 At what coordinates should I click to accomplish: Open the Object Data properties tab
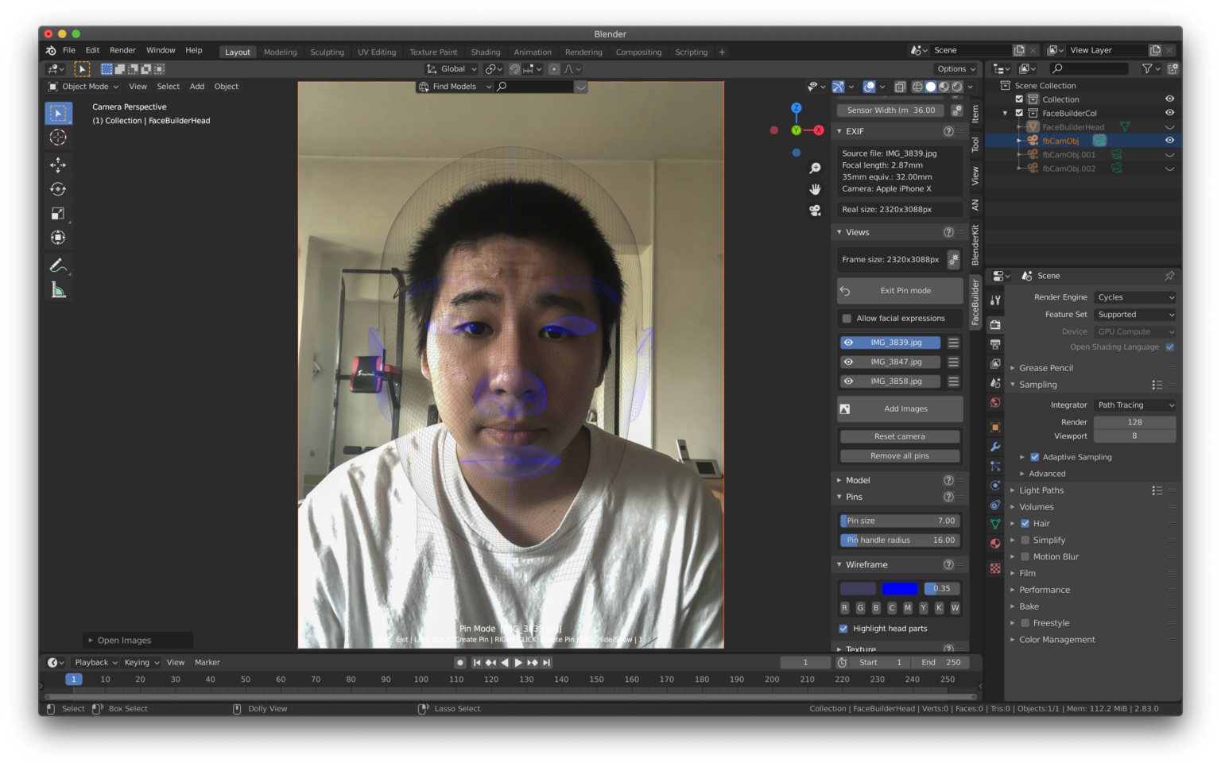click(x=995, y=524)
